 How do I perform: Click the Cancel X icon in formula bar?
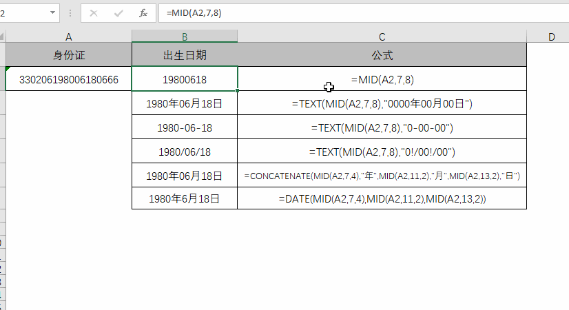94,13
